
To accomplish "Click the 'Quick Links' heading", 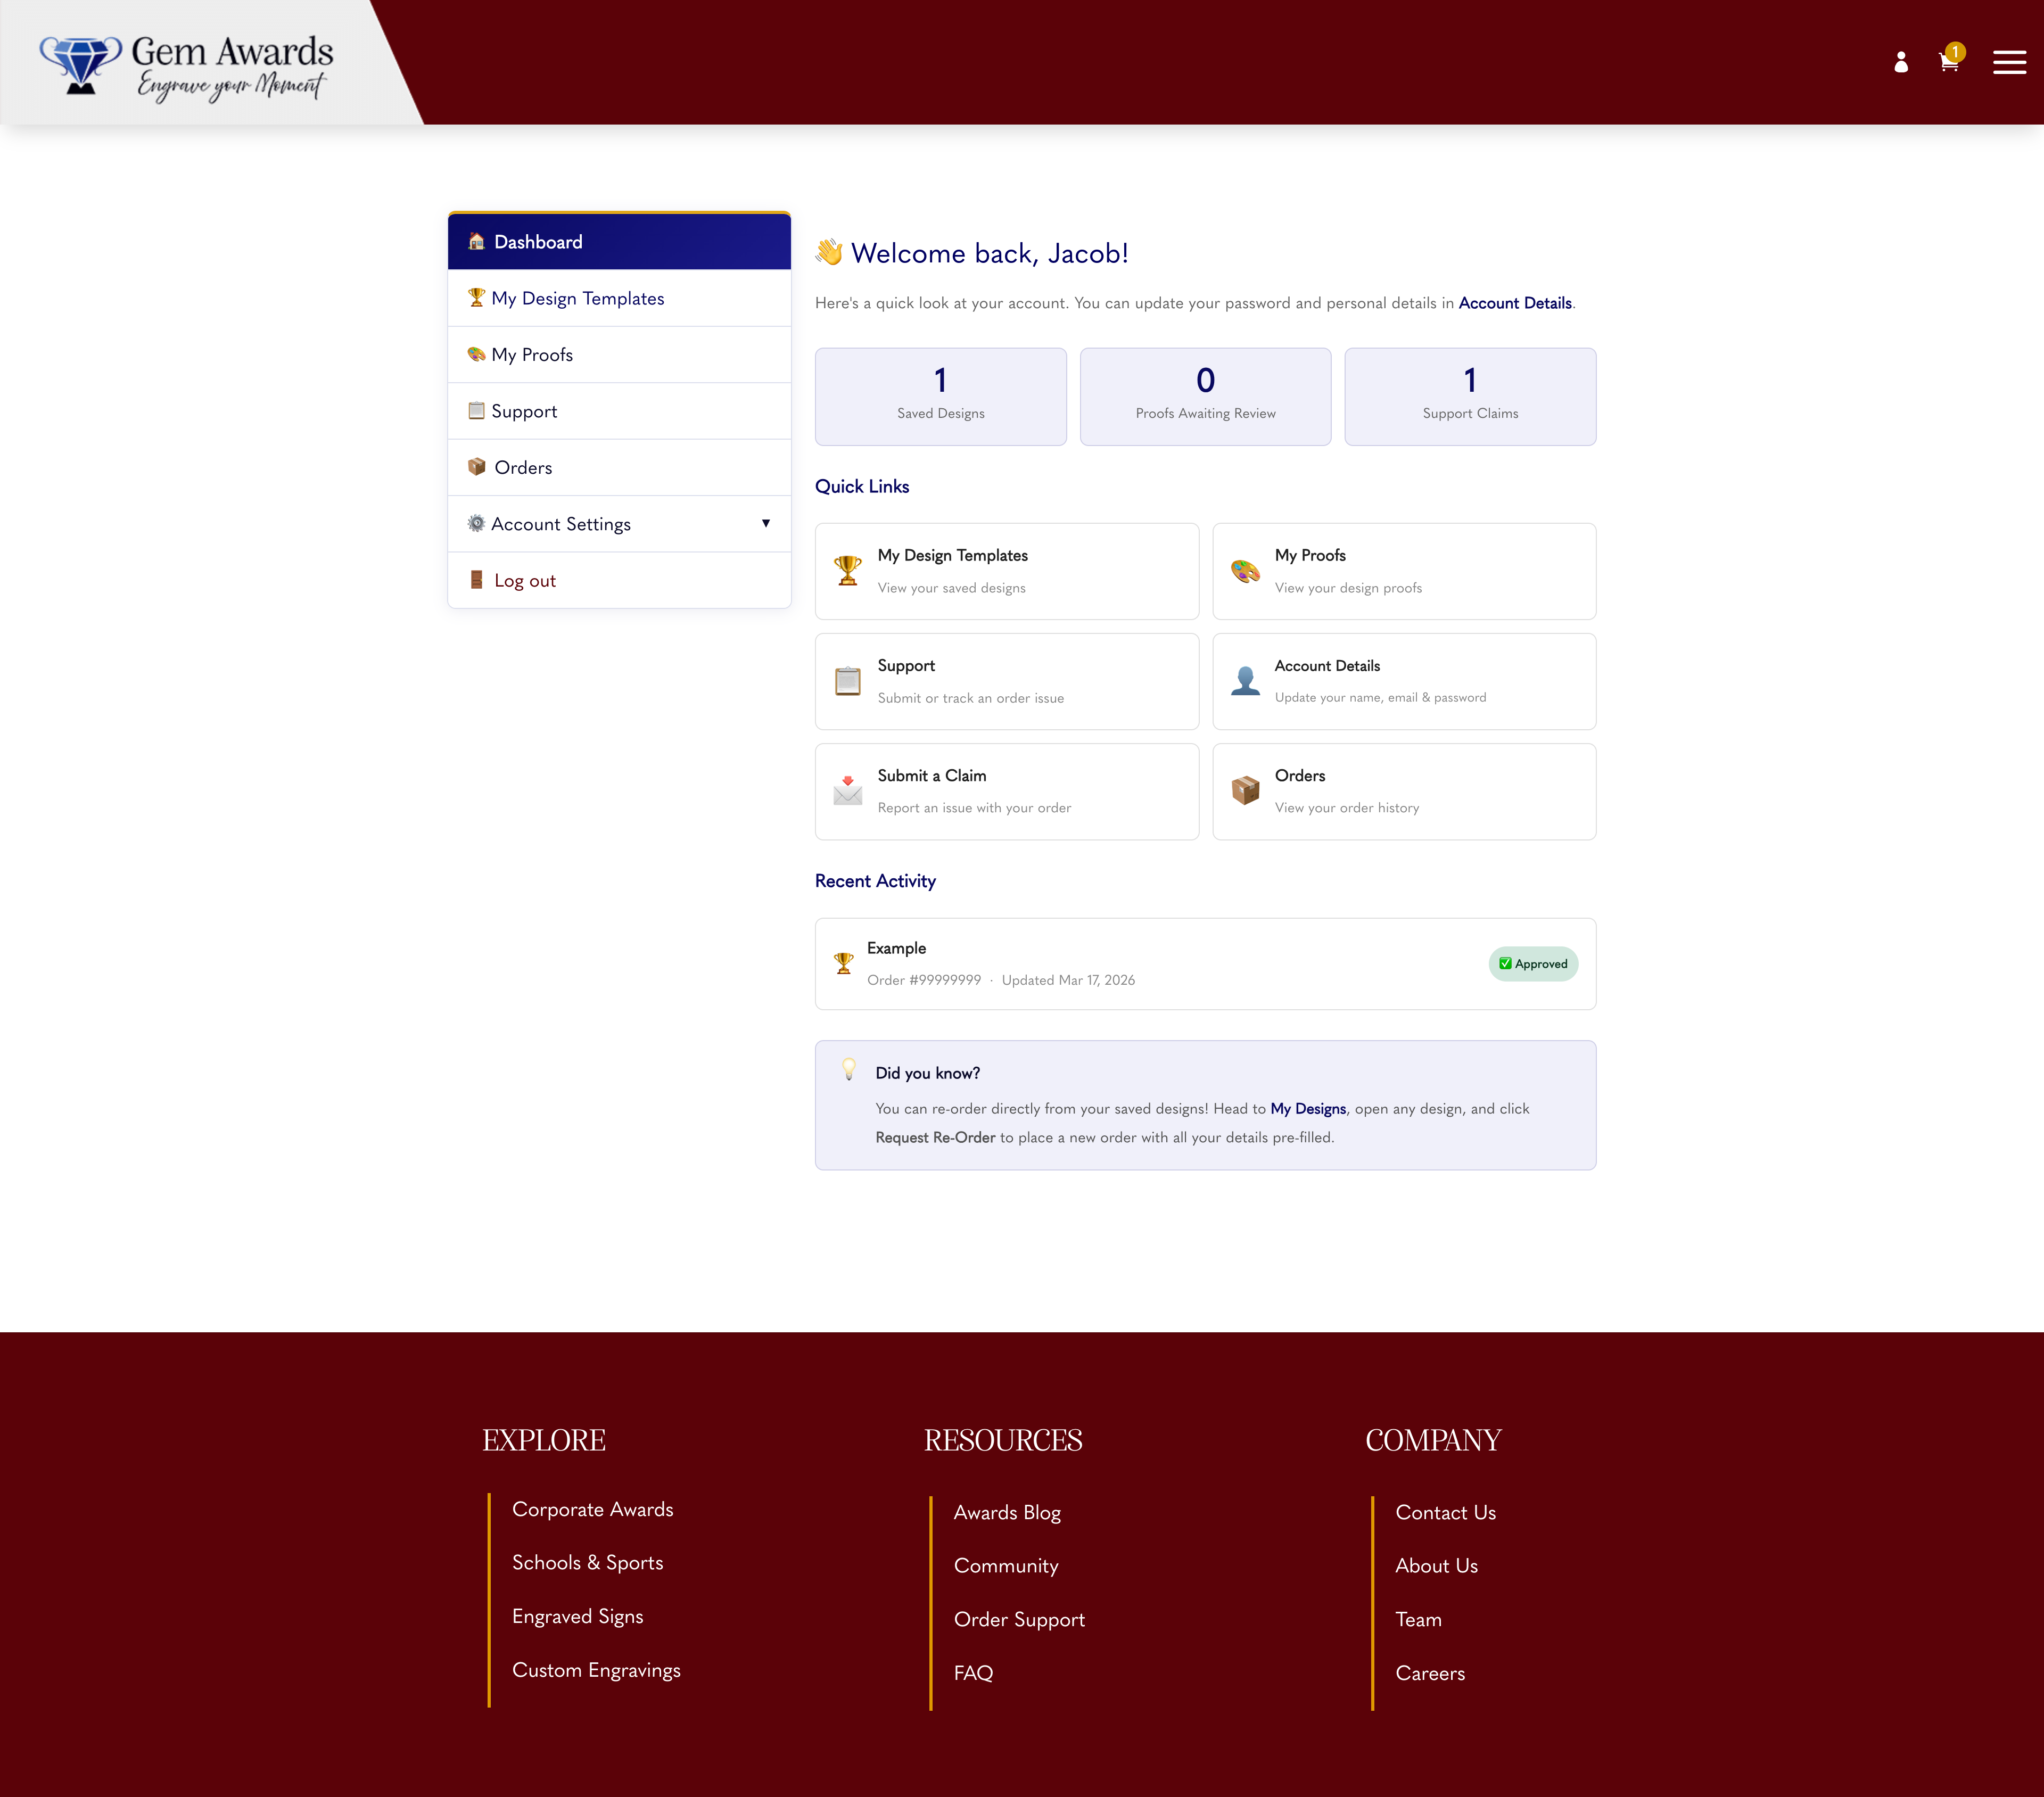I will click(x=862, y=486).
